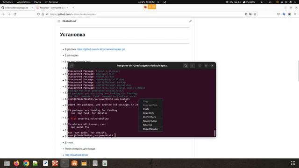Image resolution: width=299 pixels, height=168 pixels.
Task: Choose Paste in the terminal context menu
Action: 146,109
